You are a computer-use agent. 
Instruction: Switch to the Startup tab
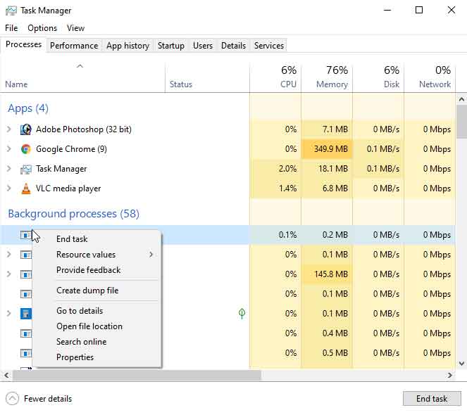pyautogui.click(x=171, y=46)
